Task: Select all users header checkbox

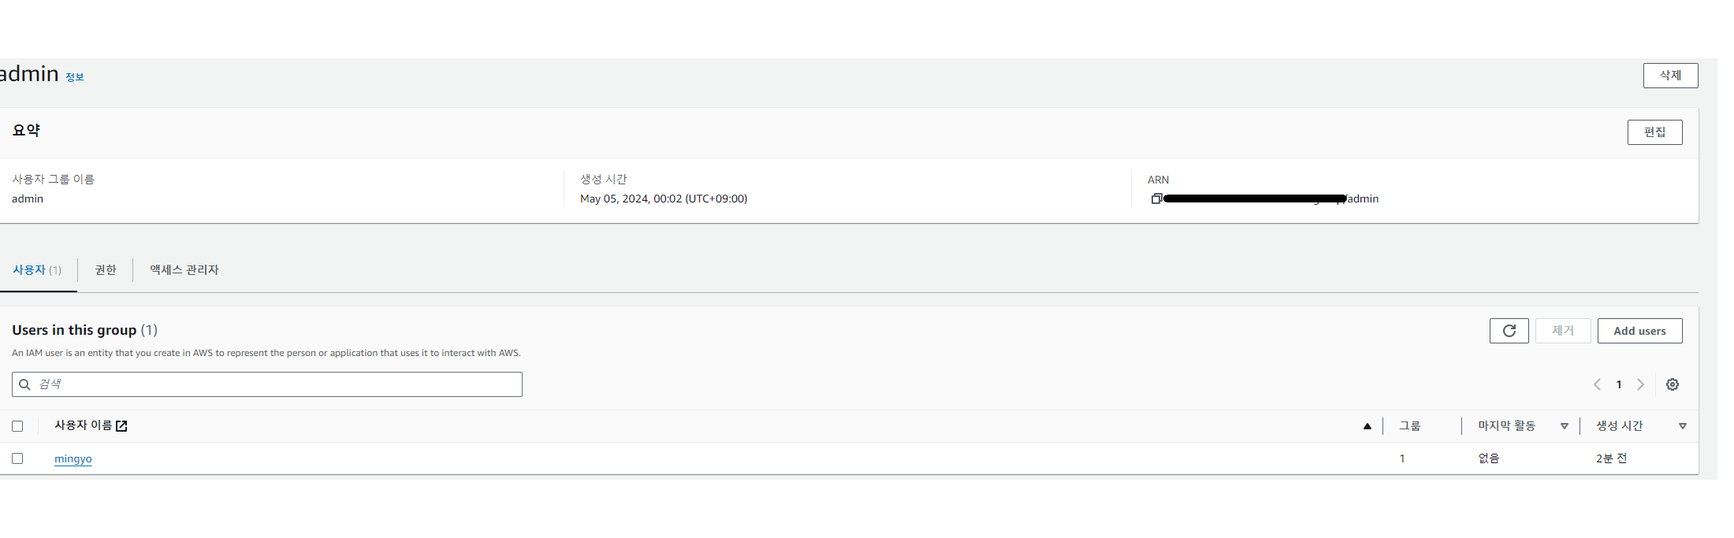Action: 17,426
